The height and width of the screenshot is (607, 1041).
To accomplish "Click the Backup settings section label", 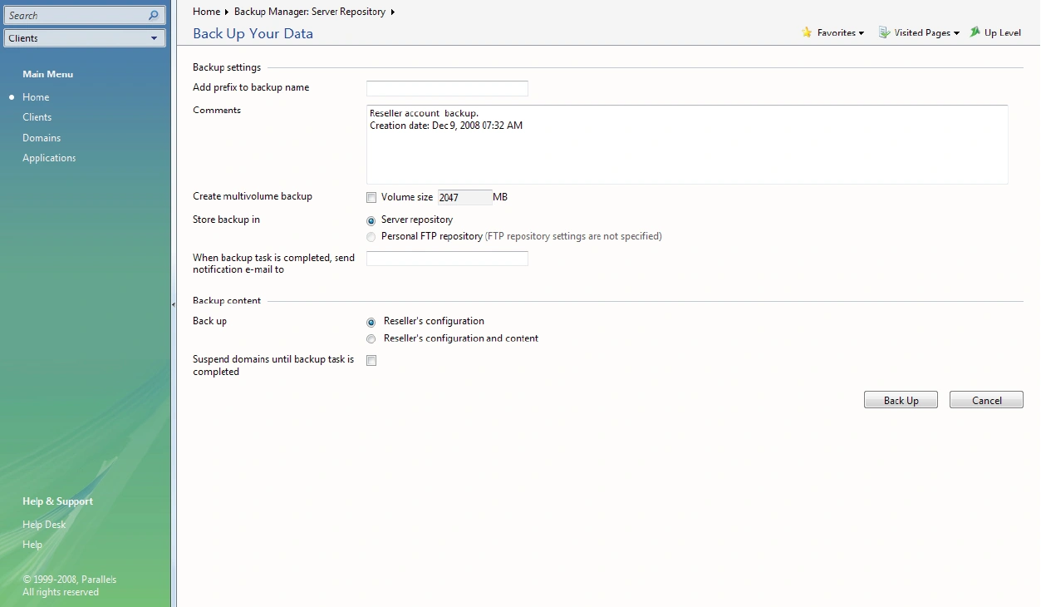I will tap(227, 67).
